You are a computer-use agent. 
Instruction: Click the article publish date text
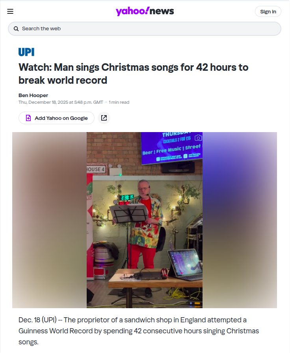click(61, 102)
